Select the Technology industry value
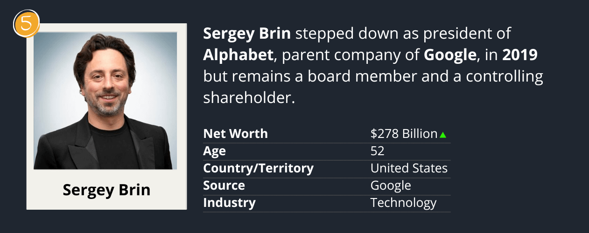 click(x=403, y=203)
